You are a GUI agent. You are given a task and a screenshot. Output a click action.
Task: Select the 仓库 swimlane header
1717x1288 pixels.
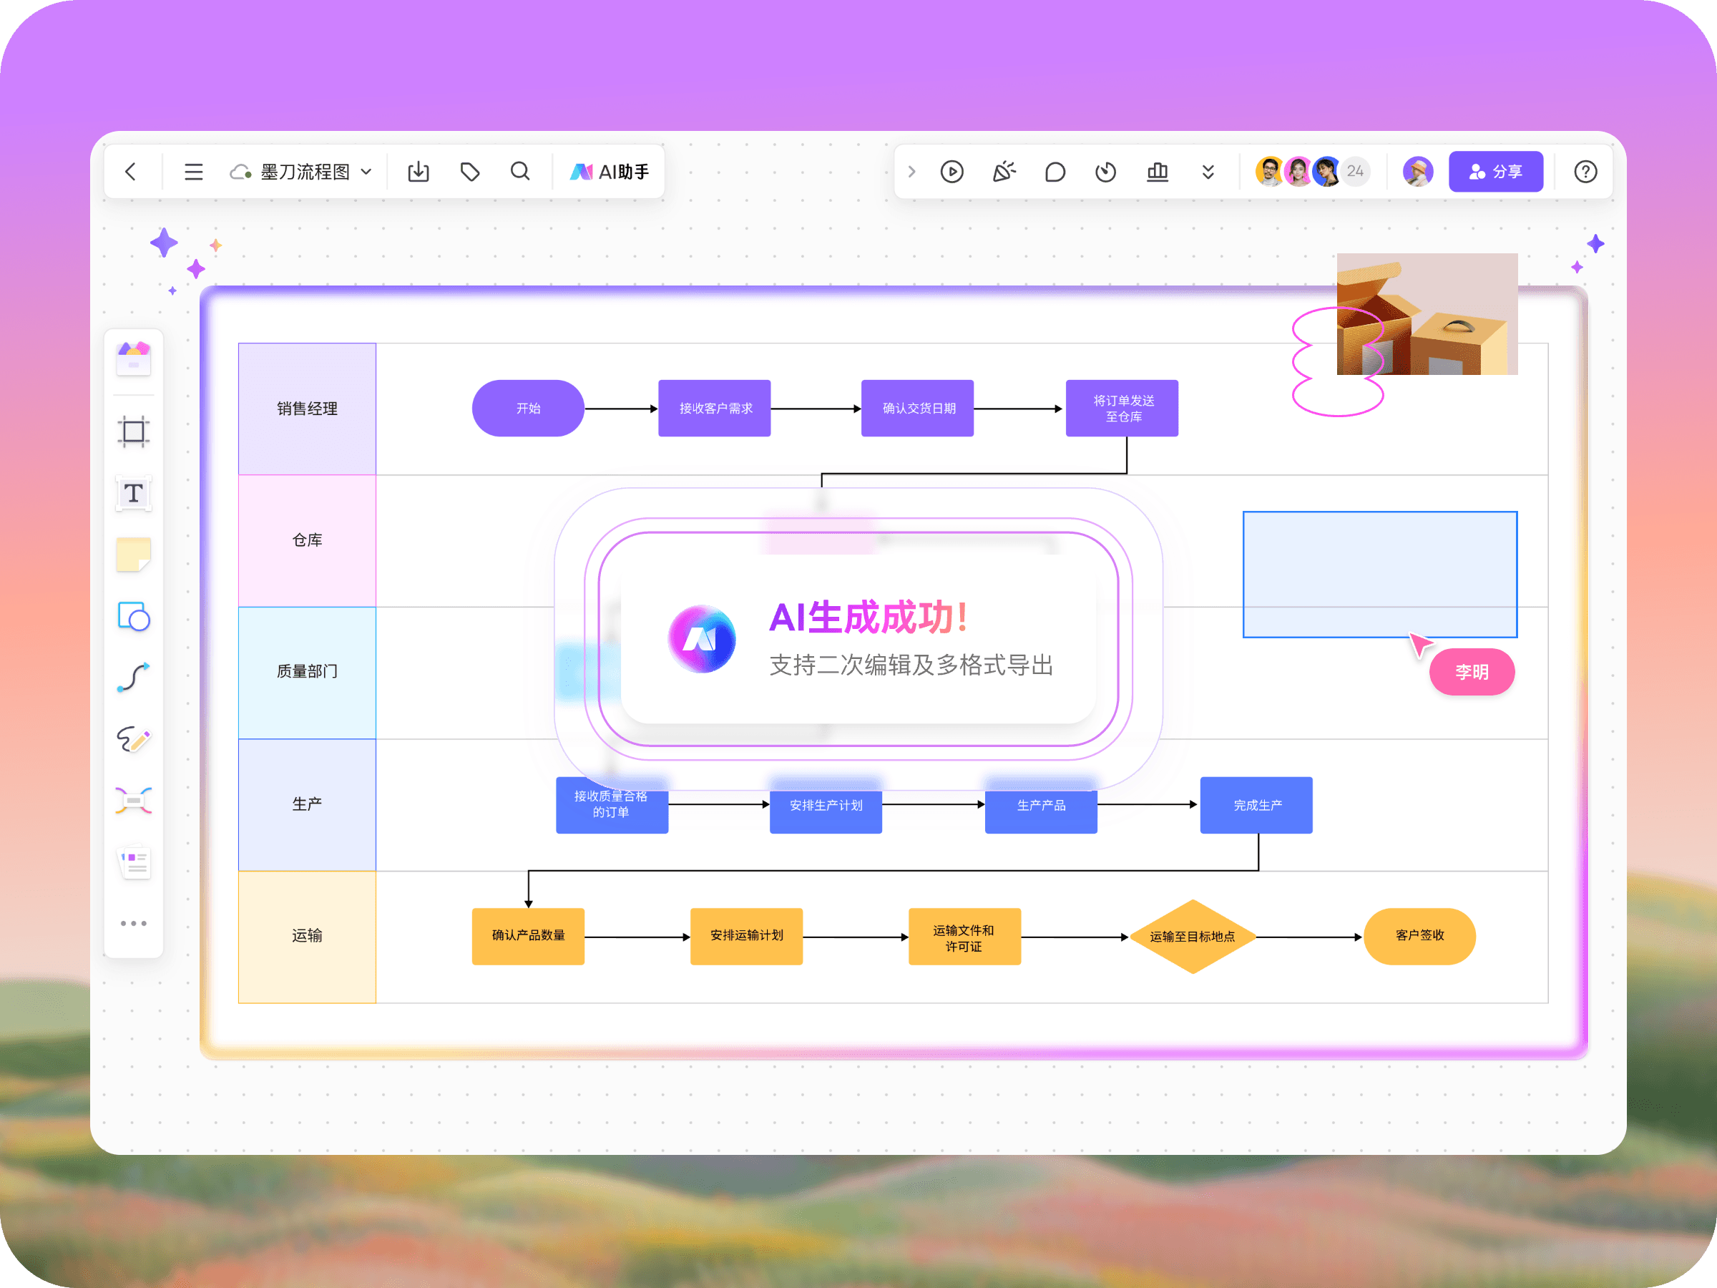308,540
